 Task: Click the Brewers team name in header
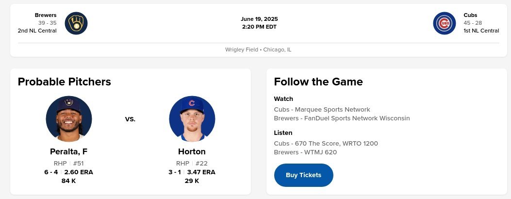(46, 15)
